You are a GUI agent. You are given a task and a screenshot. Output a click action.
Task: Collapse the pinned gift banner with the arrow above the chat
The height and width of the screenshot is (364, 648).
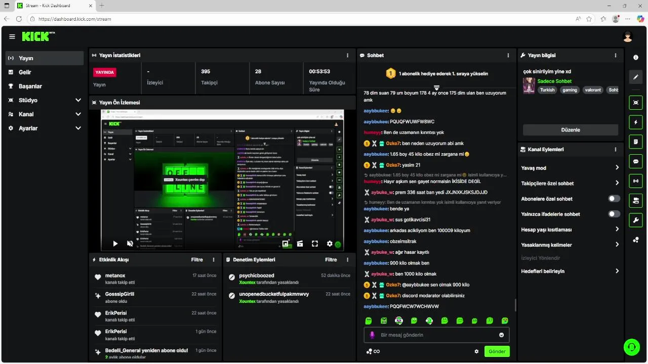pyautogui.click(x=436, y=88)
